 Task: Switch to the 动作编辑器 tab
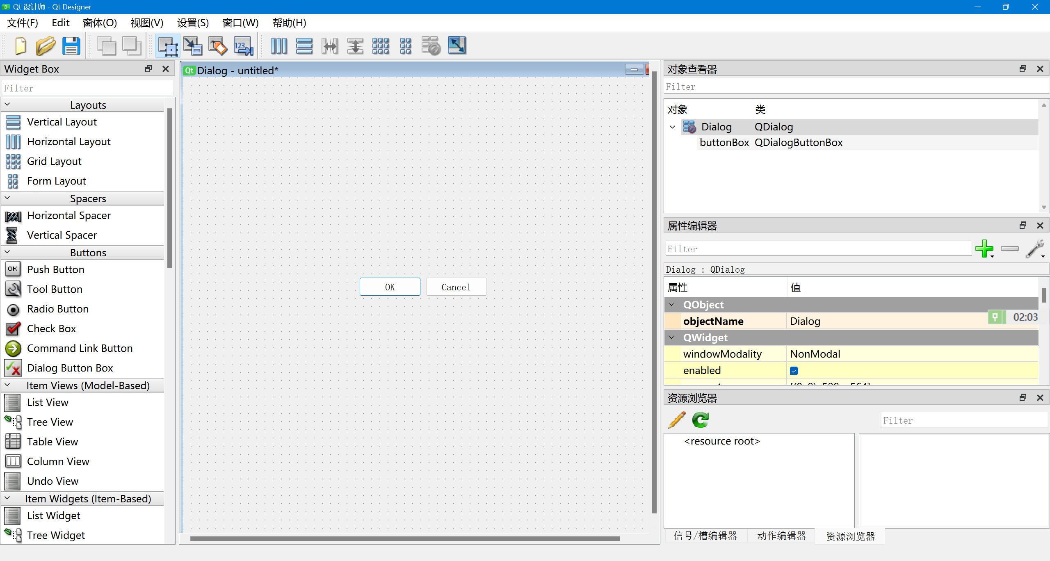click(781, 536)
